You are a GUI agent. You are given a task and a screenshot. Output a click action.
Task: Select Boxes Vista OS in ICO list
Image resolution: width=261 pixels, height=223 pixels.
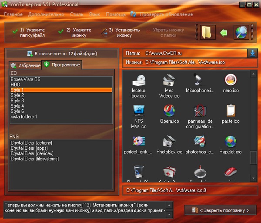tap(25, 79)
